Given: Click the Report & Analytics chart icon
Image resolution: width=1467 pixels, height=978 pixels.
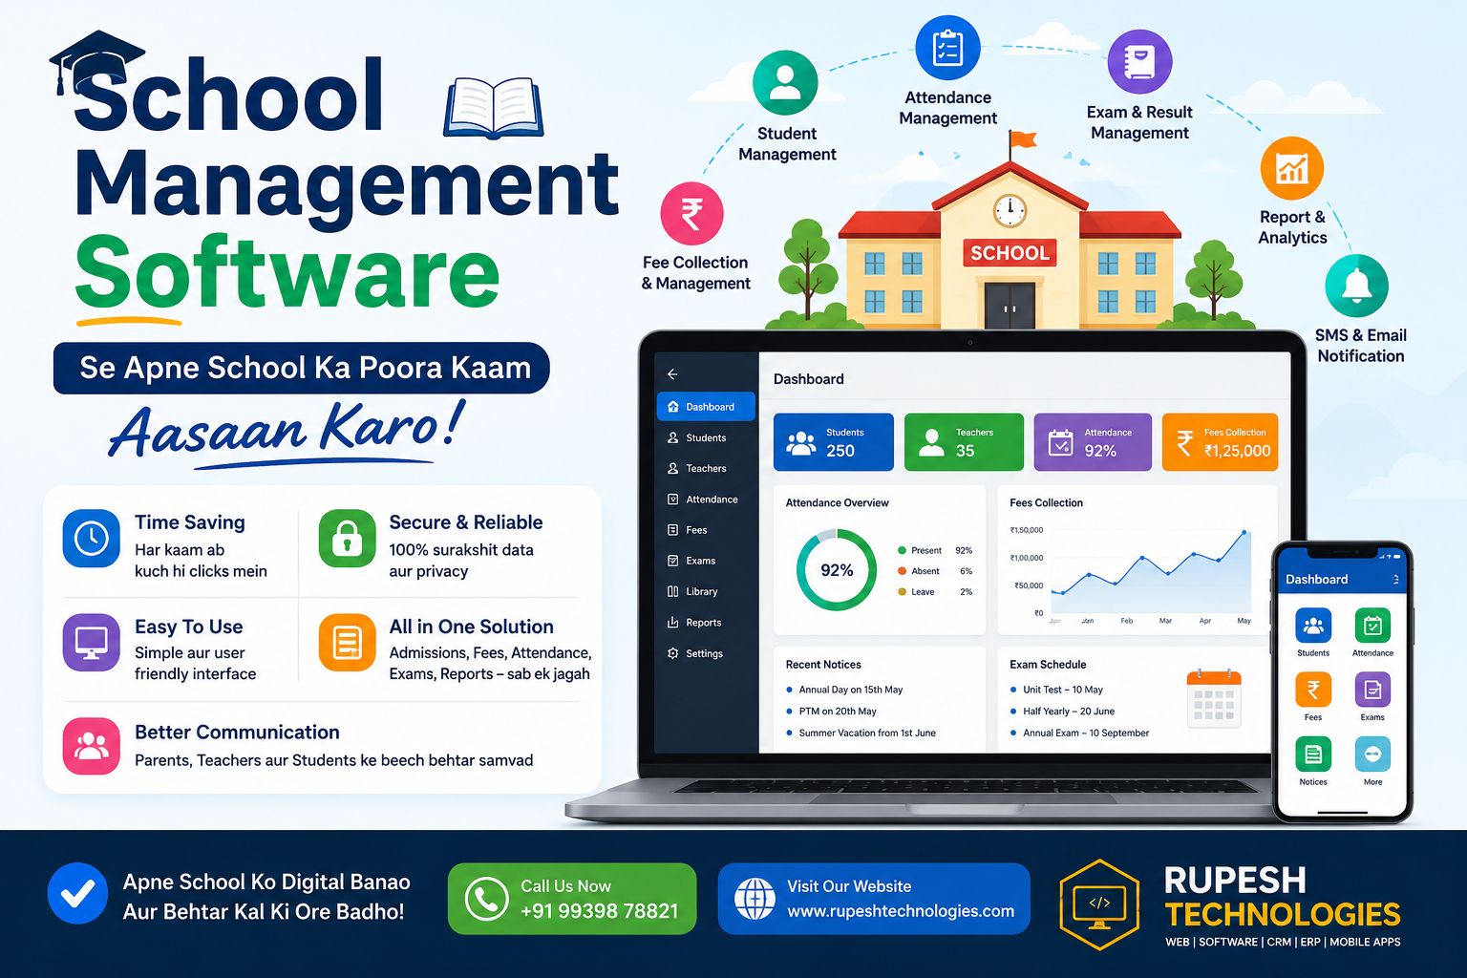Looking at the screenshot, I should point(1292,169).
